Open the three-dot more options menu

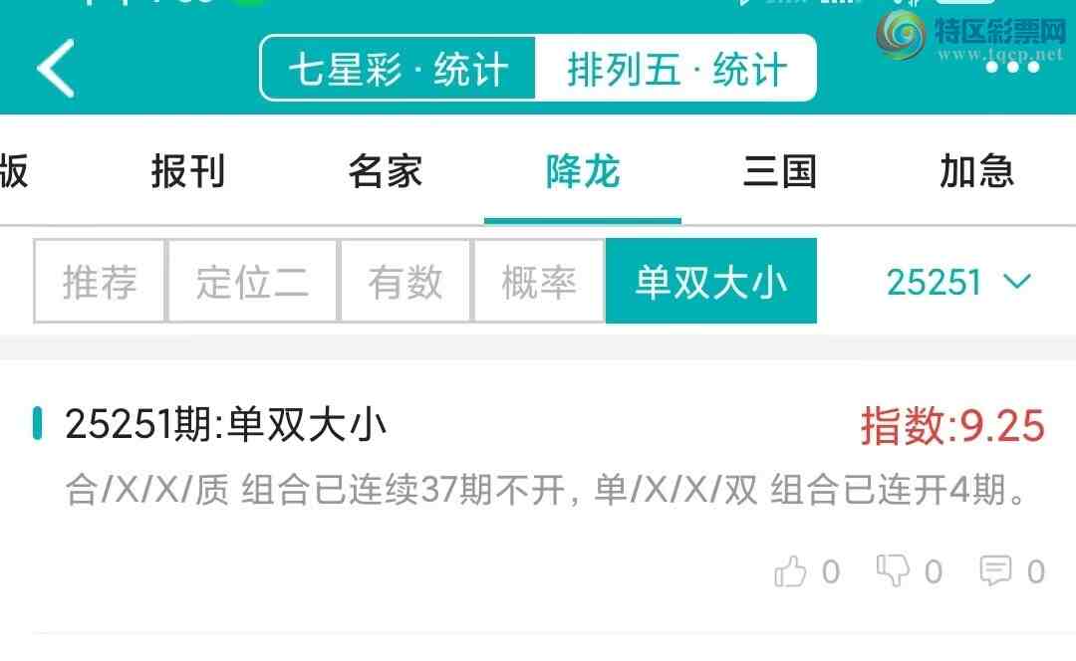(1013, 68)
